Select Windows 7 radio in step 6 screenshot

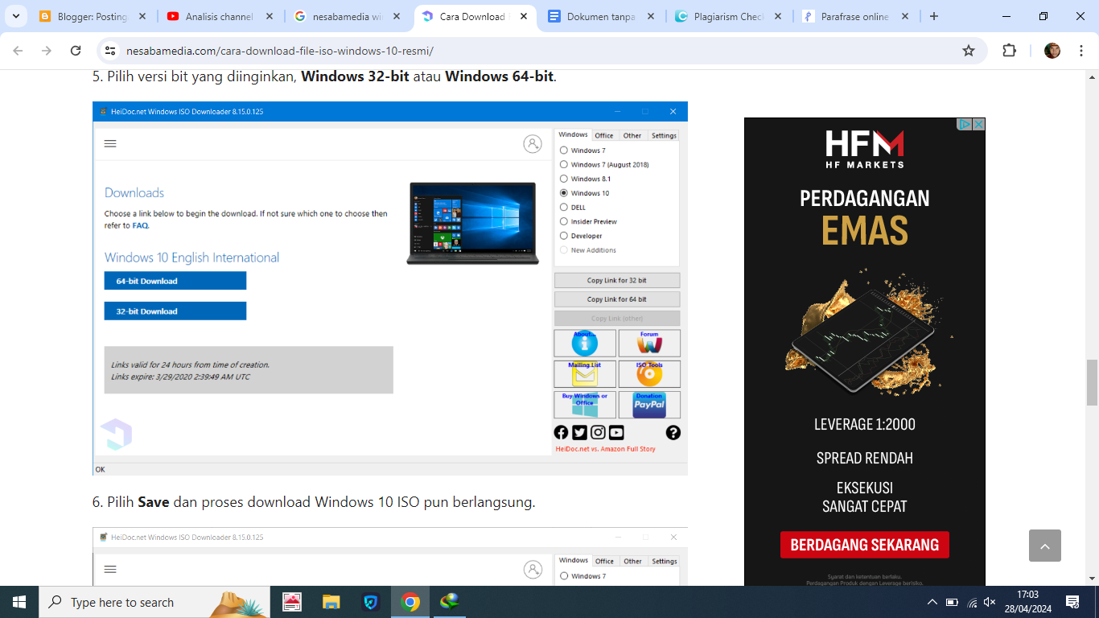[564, 576]
